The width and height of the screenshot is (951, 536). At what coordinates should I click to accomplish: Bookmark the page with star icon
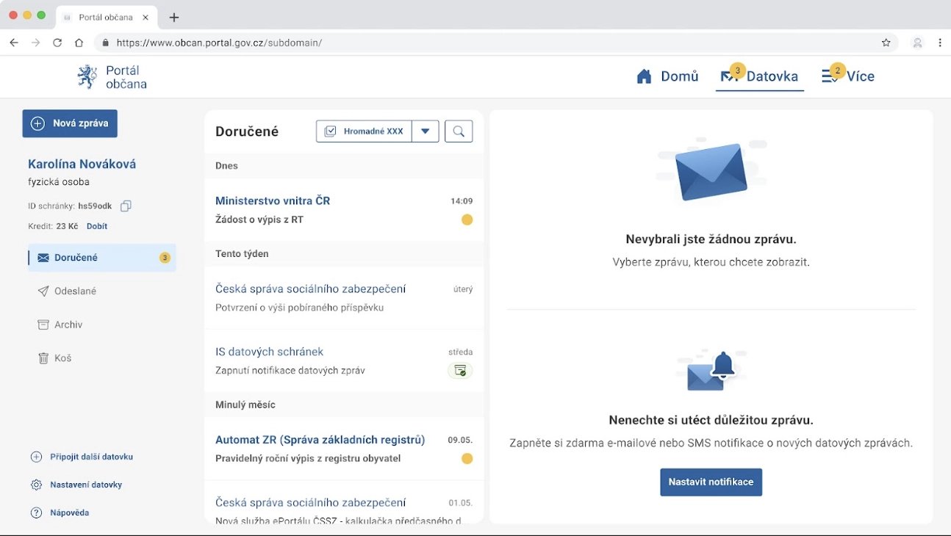[886, 43]
